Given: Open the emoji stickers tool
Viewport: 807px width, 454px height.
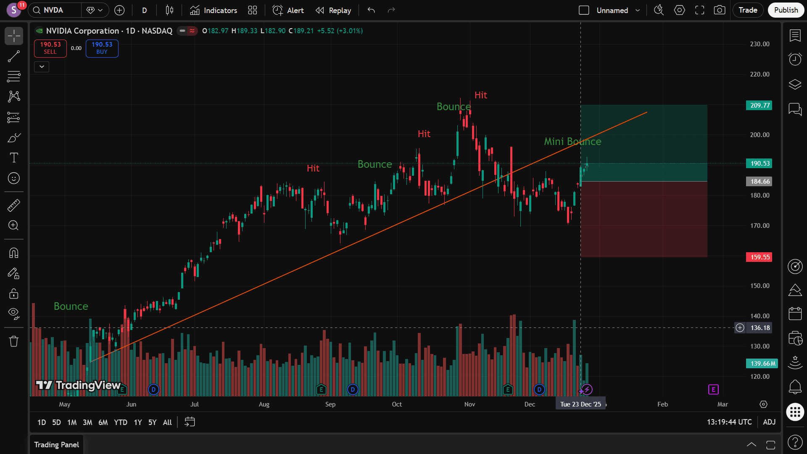Looking at the screenshot, I should coord(14,178).
